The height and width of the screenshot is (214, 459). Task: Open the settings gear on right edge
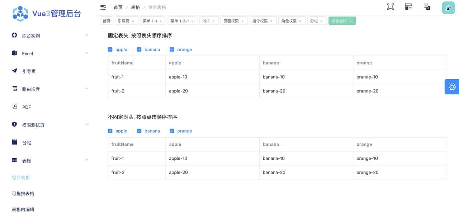click(x=452, y=86)
